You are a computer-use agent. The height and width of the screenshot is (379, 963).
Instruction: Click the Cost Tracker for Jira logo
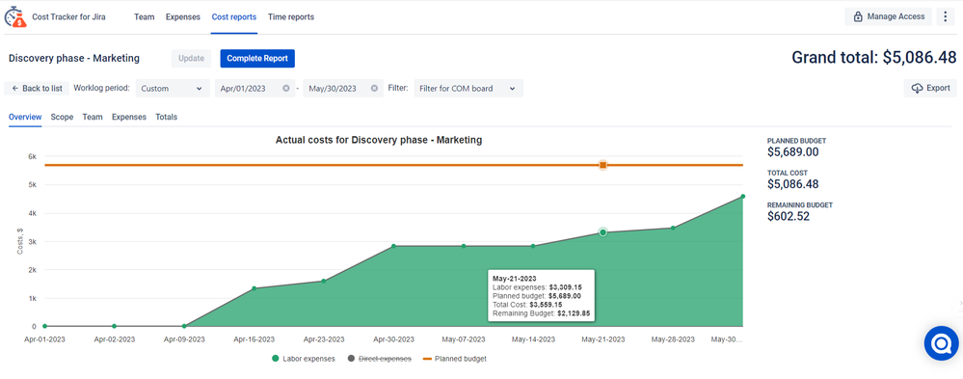[x=15, y=17]
